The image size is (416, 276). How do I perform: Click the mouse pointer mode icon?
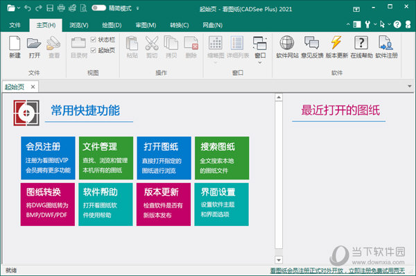tap(382, 25)
